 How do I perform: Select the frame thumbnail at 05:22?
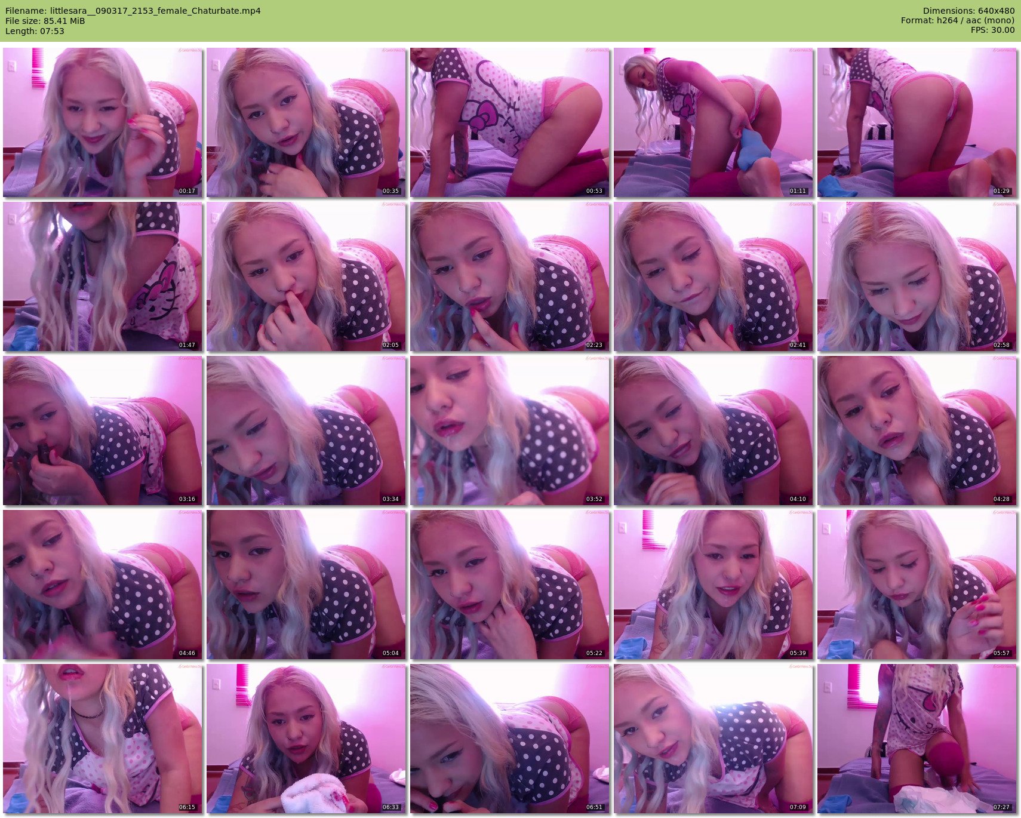pyautogui.click(x=510, y=585)
